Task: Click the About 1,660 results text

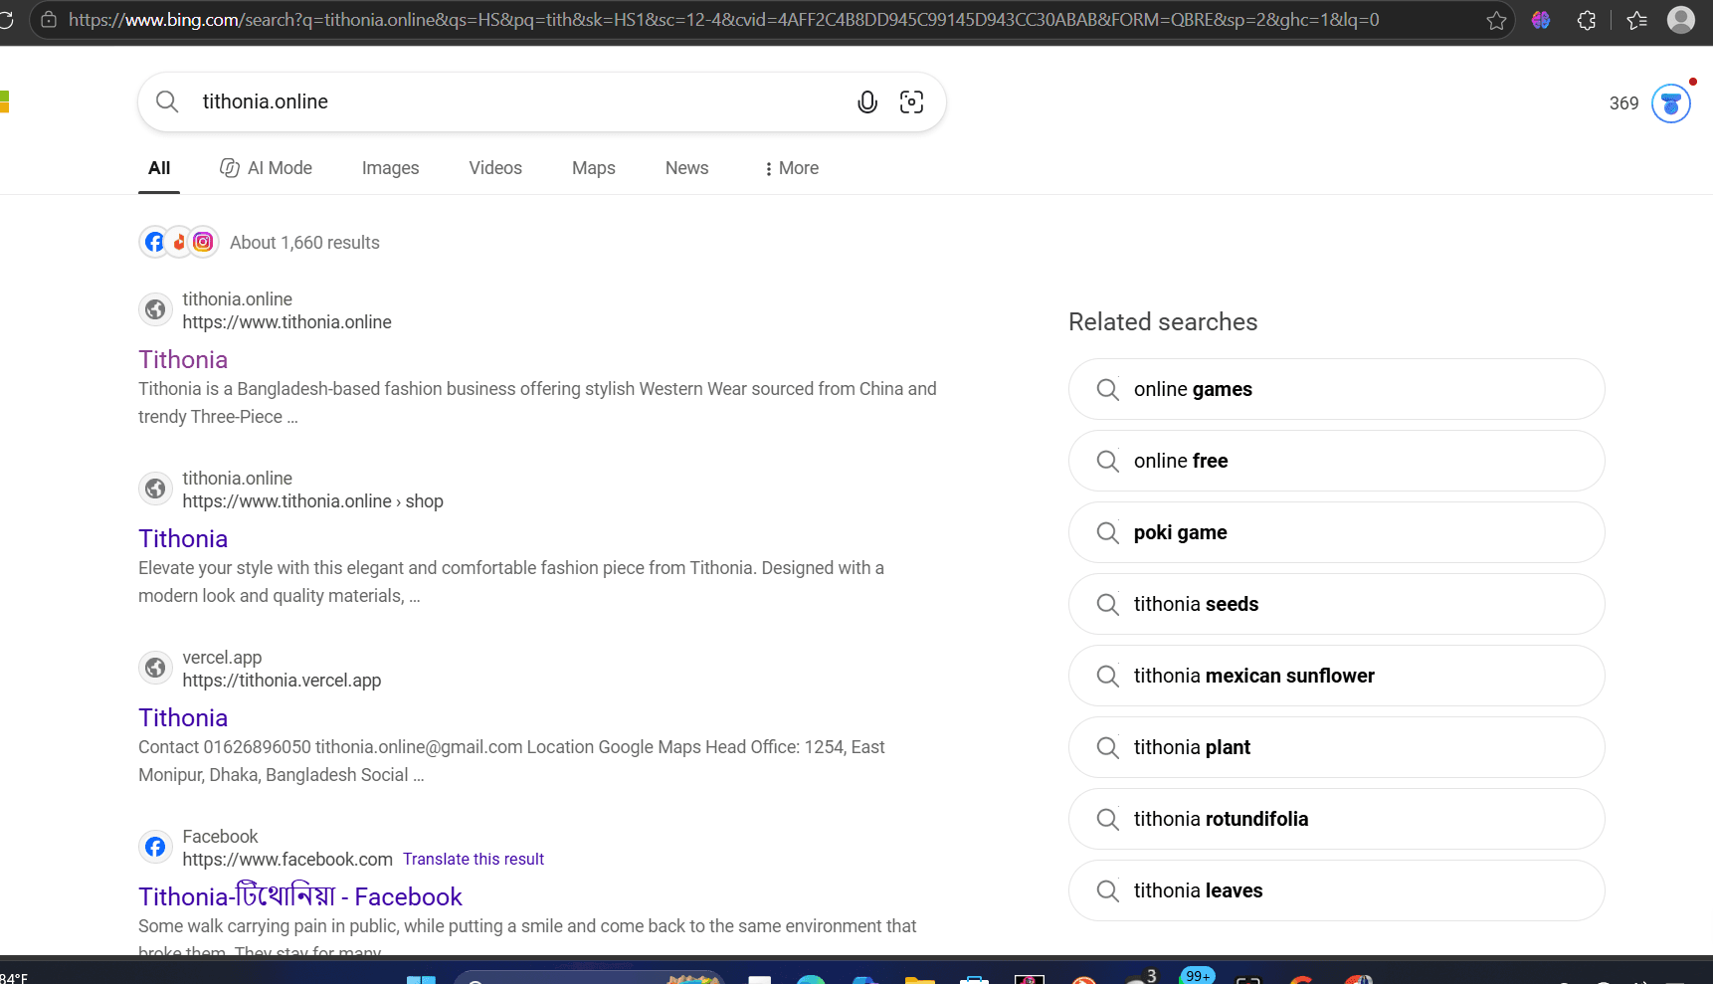Action: (304, 243)
